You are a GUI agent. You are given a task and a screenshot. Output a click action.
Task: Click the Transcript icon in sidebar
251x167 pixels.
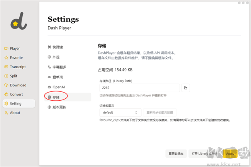pyautogui.click(x=6, y=67)
